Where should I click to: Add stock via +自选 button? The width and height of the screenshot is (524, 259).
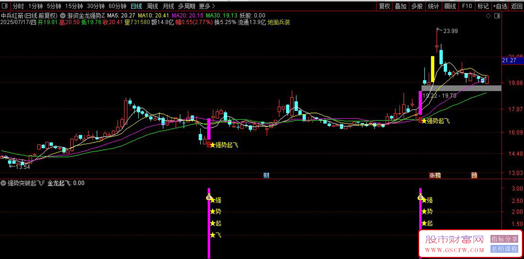(499, 6)
